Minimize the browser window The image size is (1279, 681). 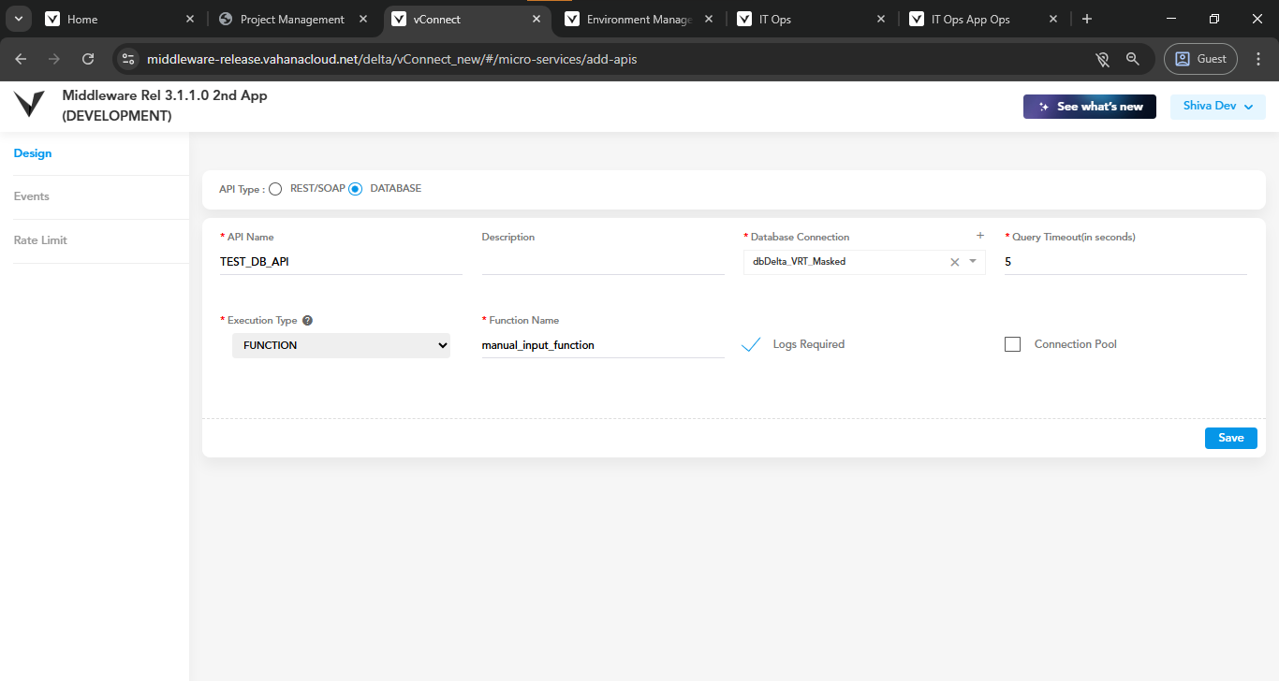1171,19
